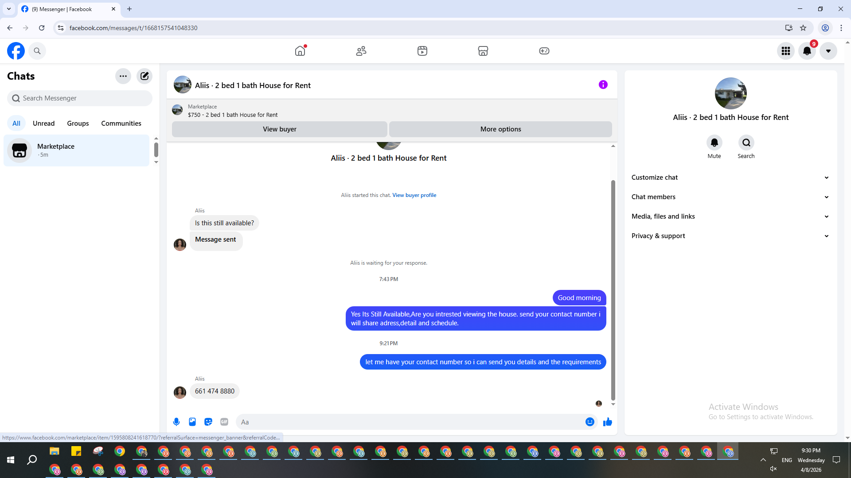Open the emoji picker in message box
Image resolution: width=851 pixels, height=478 pixels.
click(x=589, y=422)
